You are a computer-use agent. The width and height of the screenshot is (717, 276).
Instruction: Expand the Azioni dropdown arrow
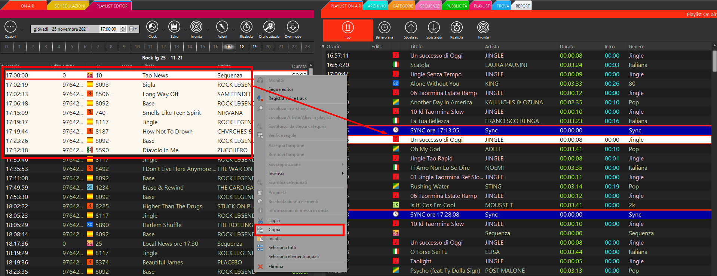pyautogui.click(x=233, y=30)
